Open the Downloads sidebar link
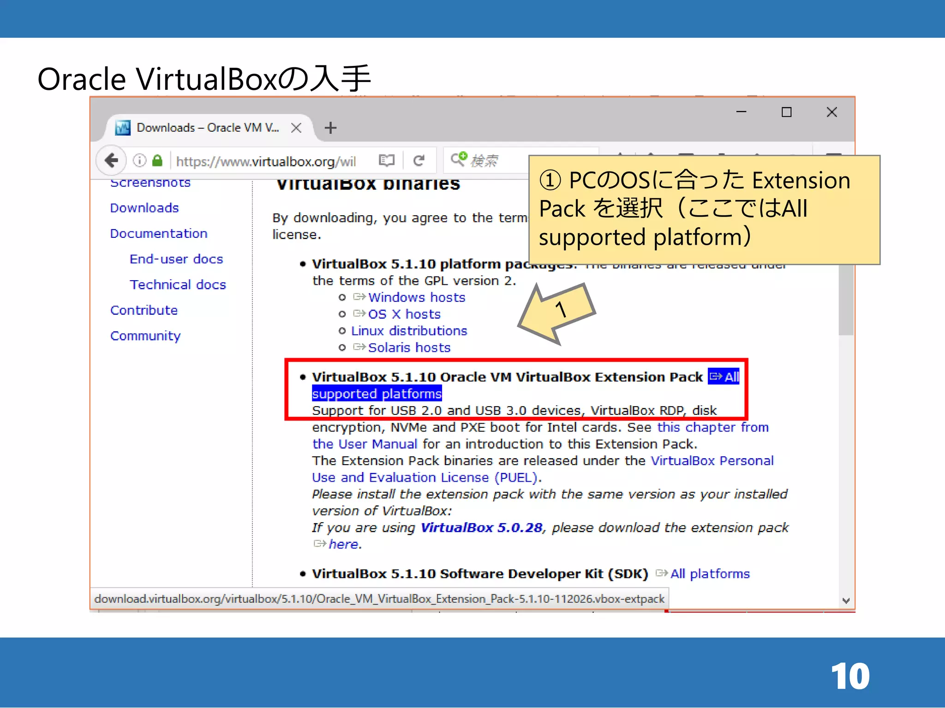The height and width of the screenshot is (708, 945). (144, 208)
